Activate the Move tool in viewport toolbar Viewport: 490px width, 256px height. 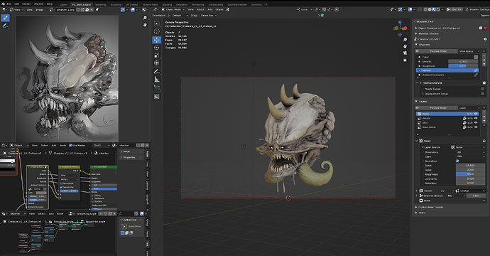pos(156,40)
